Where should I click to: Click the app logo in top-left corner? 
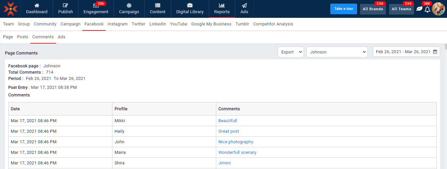[11, 9]
